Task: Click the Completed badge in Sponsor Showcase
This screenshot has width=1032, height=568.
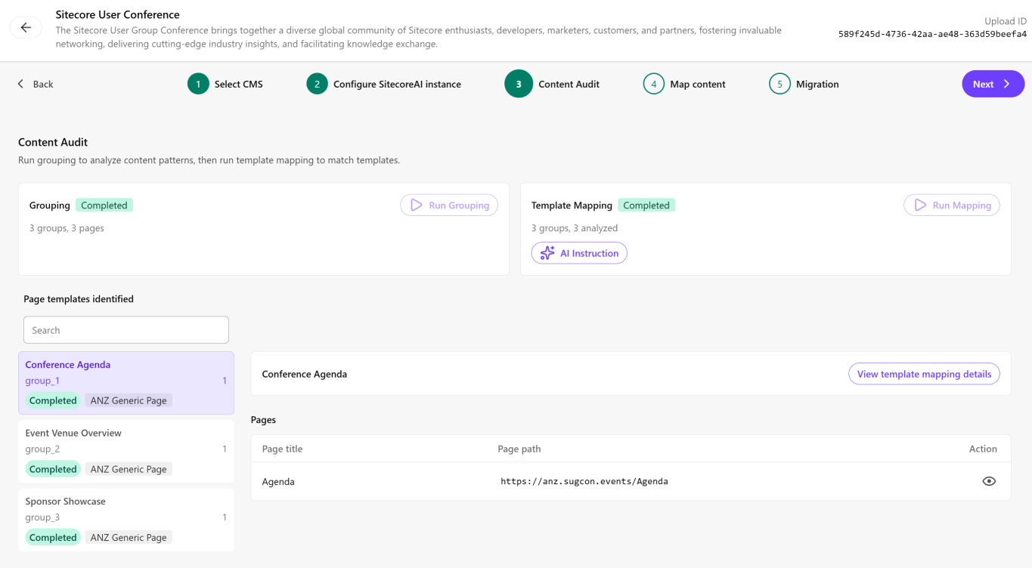Action: click(x=53, y=538)
